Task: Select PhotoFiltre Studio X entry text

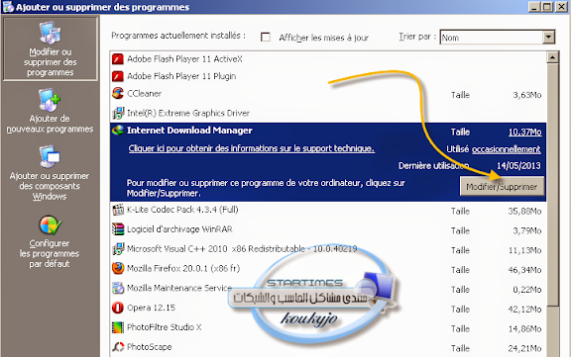Action: tap(164, 327)
